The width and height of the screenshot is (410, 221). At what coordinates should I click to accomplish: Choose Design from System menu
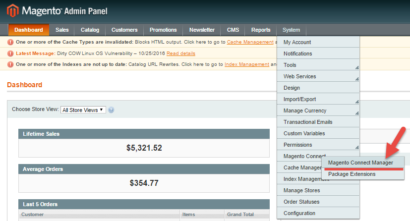point(318,88)
